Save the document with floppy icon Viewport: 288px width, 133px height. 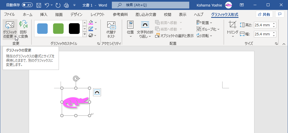39,5
